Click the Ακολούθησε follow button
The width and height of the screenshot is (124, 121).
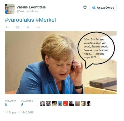(x=103, y=8)
